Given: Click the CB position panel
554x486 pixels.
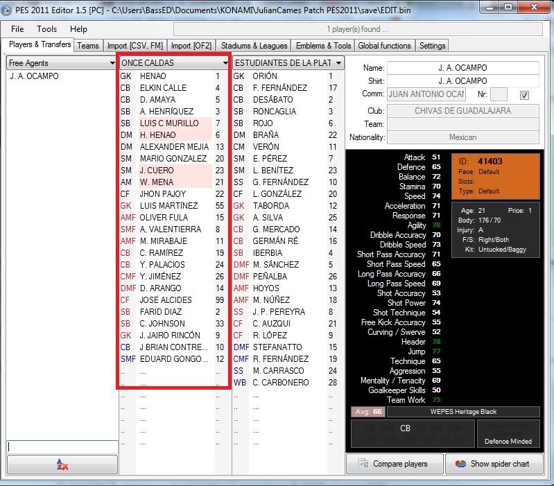Looking at the screenshot, I should [412, 434].
